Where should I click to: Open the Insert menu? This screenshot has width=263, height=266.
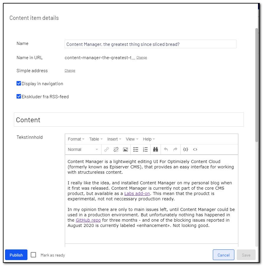(114, 139)
